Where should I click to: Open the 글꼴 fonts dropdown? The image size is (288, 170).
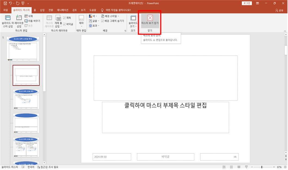coord(94,21)
